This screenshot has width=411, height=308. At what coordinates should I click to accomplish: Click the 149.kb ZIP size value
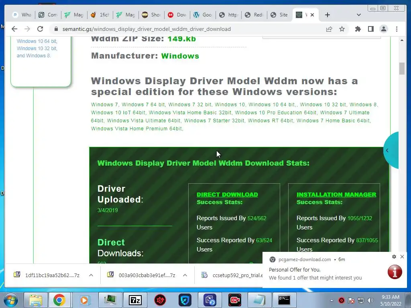[x=182, y=39]
